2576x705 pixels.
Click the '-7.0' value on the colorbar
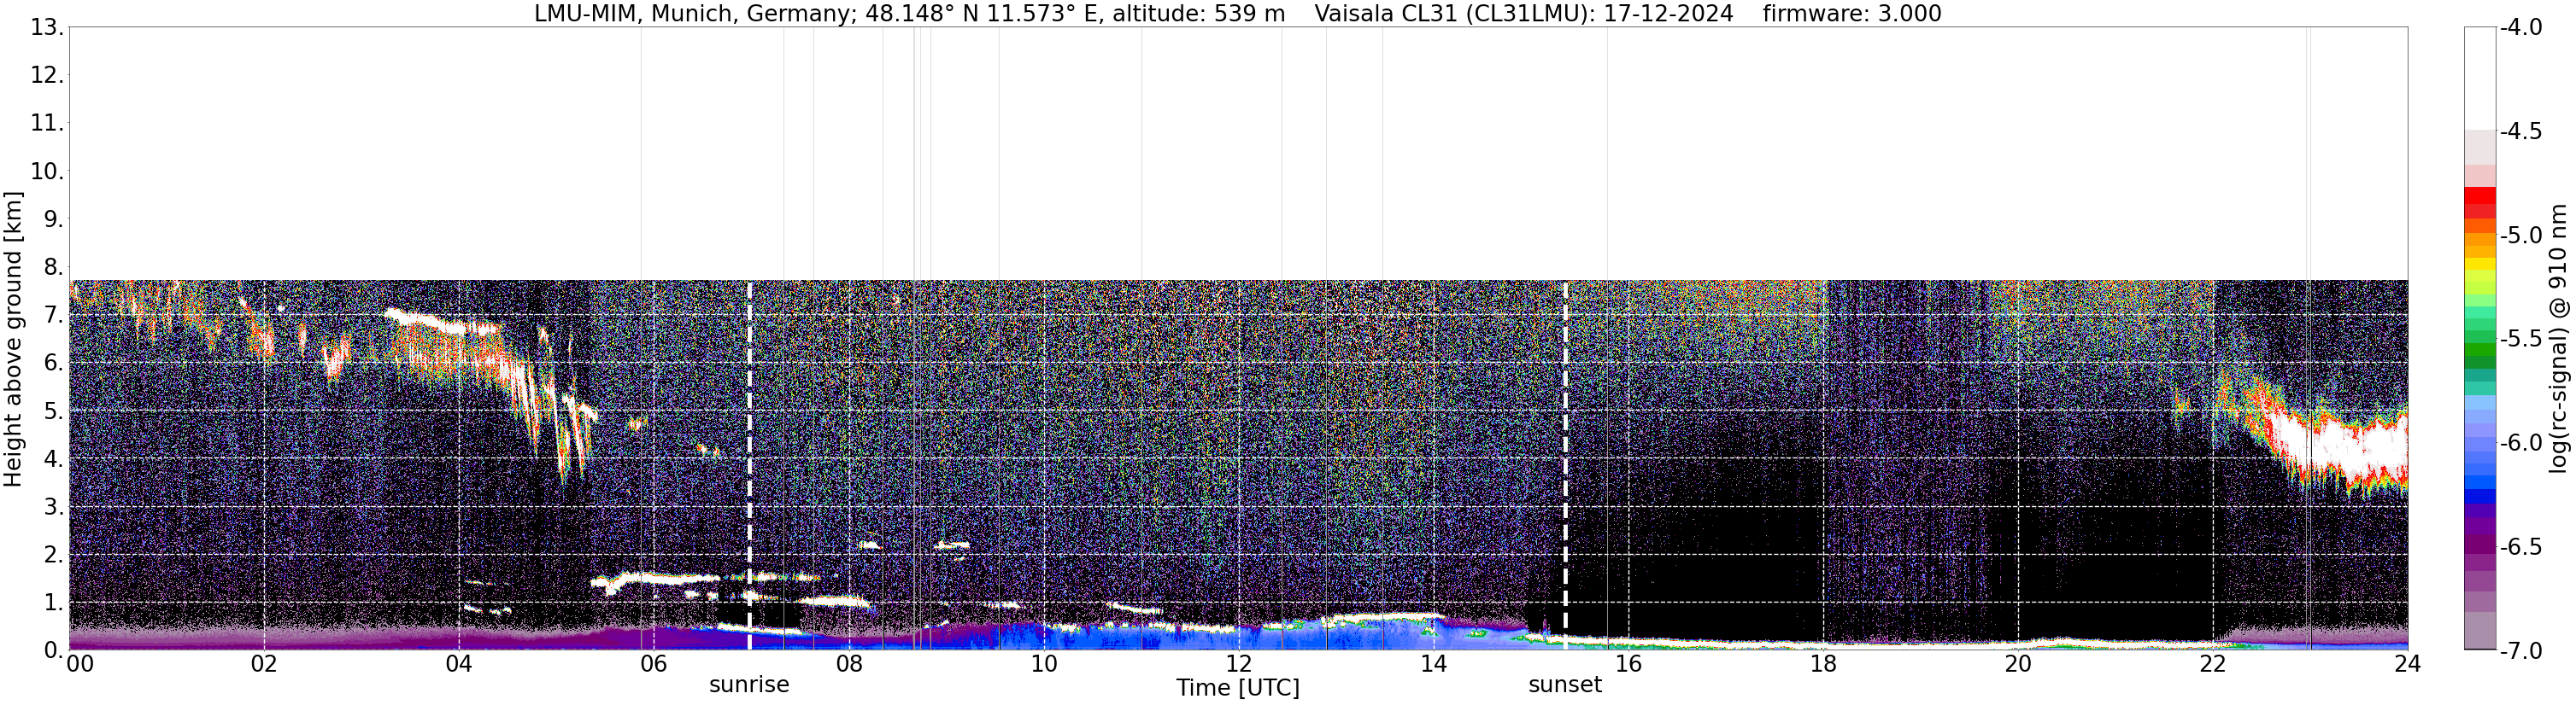tap(2521, 650)
